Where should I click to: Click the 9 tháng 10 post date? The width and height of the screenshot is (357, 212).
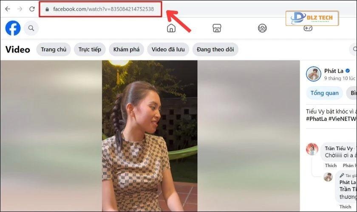click(x=340, y=78)
